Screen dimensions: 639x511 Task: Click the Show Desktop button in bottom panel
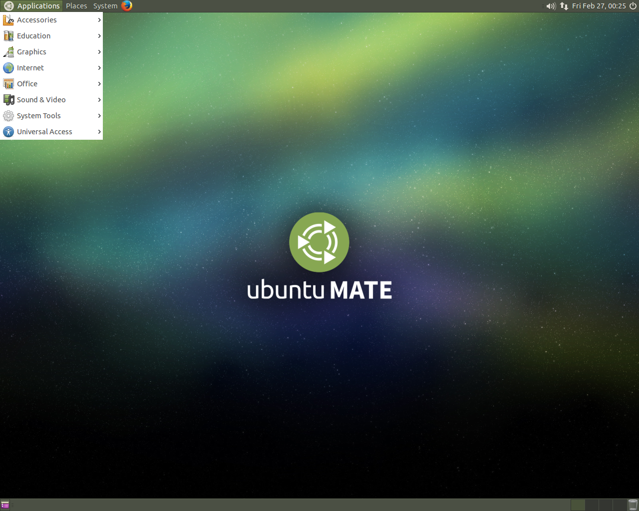click(x=5, y=505)
